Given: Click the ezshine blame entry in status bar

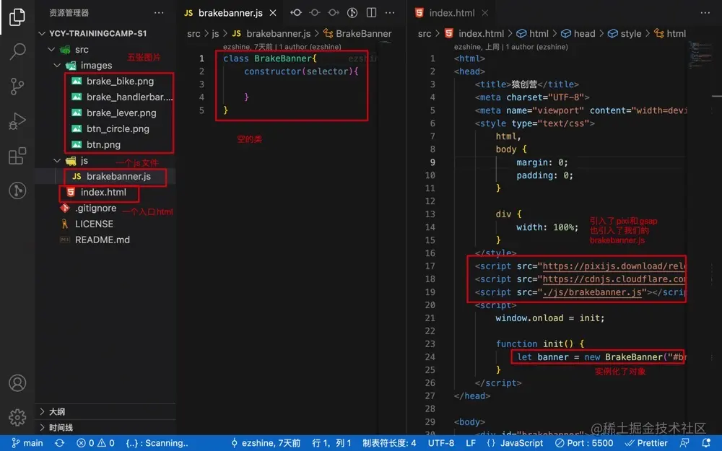Looking at the screenshot, I should coord(266,443).
